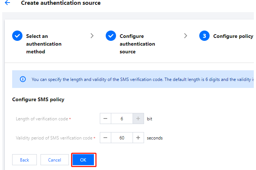This screenshot has height=170, width=256.
Task: Decrease verification code length with minus
Action: [105, 118]
